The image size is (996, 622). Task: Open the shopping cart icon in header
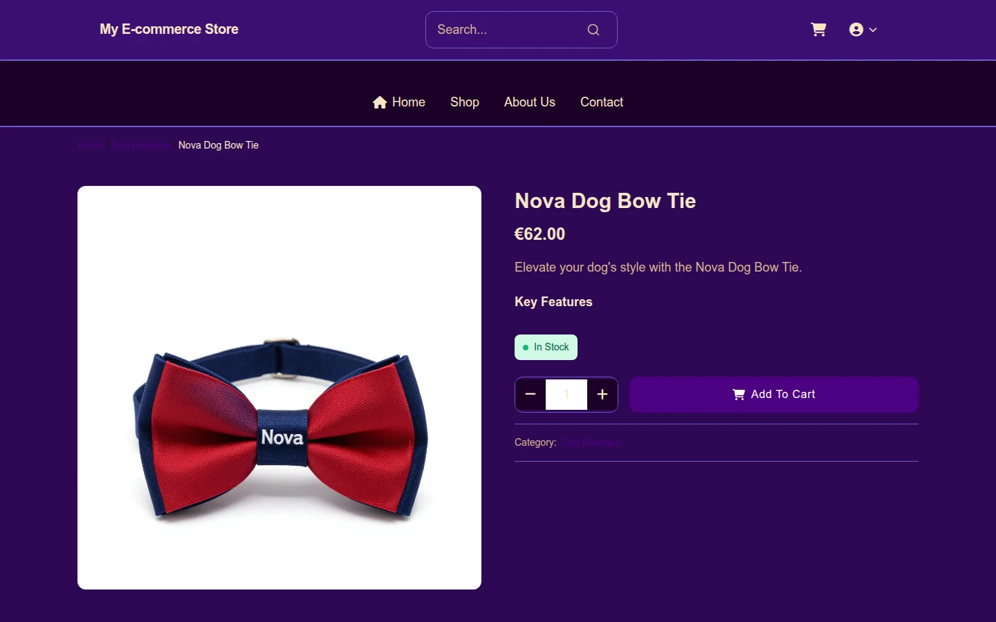click(x=818, y=30)
